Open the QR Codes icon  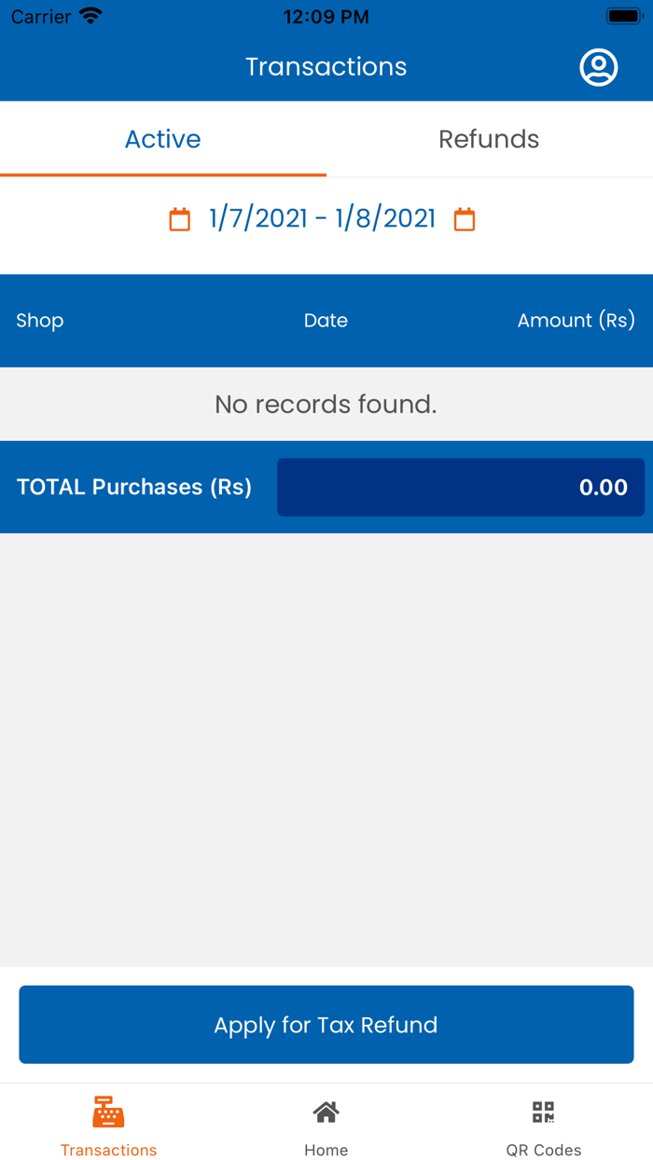(x=544, y=1111)
